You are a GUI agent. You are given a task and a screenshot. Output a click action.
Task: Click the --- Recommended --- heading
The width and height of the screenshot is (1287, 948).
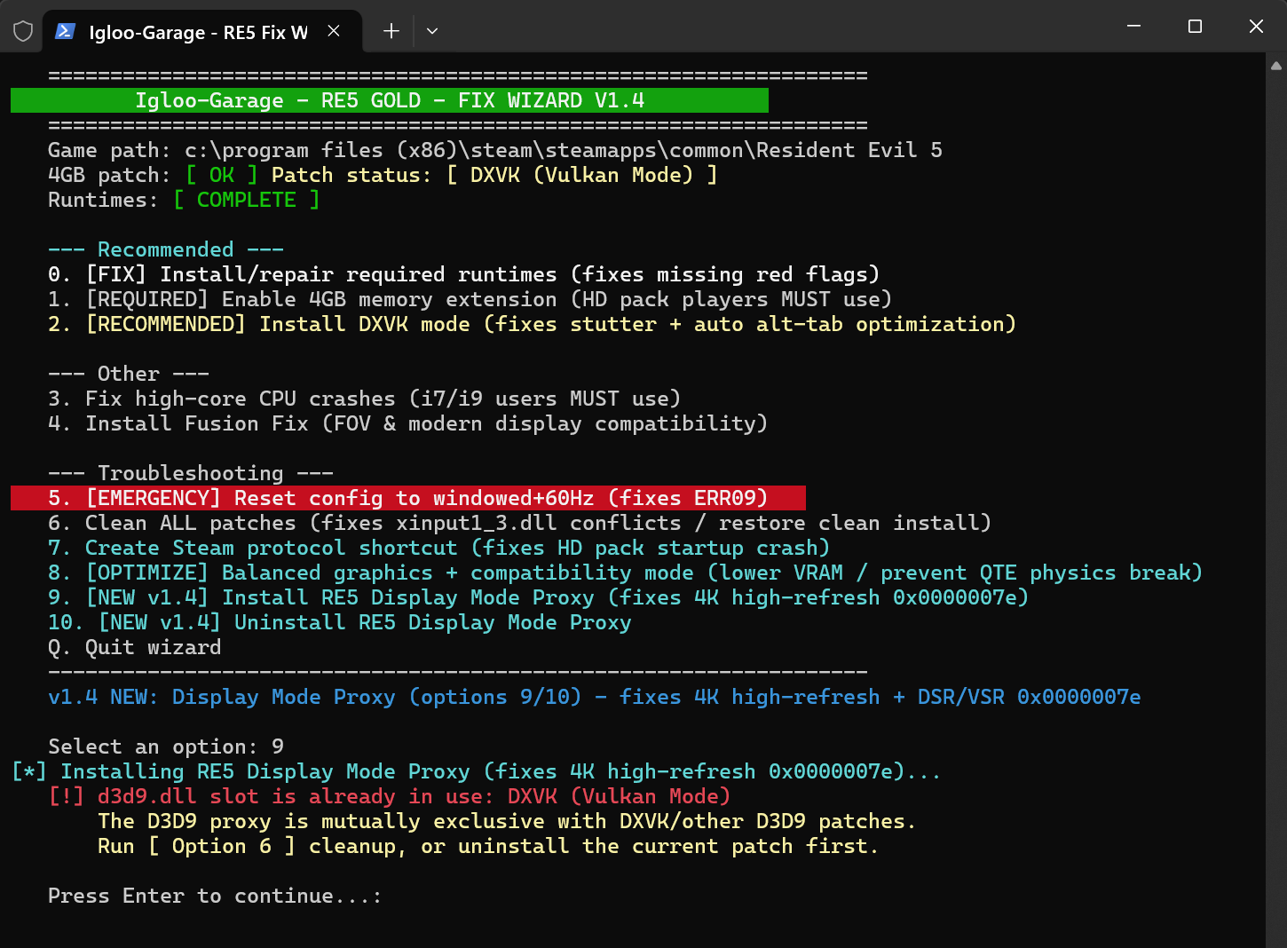tap(166, 249)
